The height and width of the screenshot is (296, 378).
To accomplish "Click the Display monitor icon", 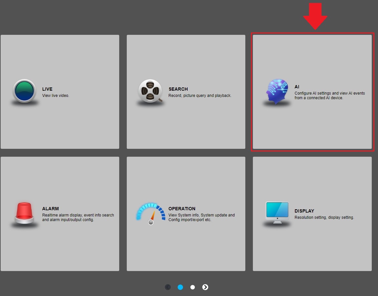I will click(x=277, y=212).
